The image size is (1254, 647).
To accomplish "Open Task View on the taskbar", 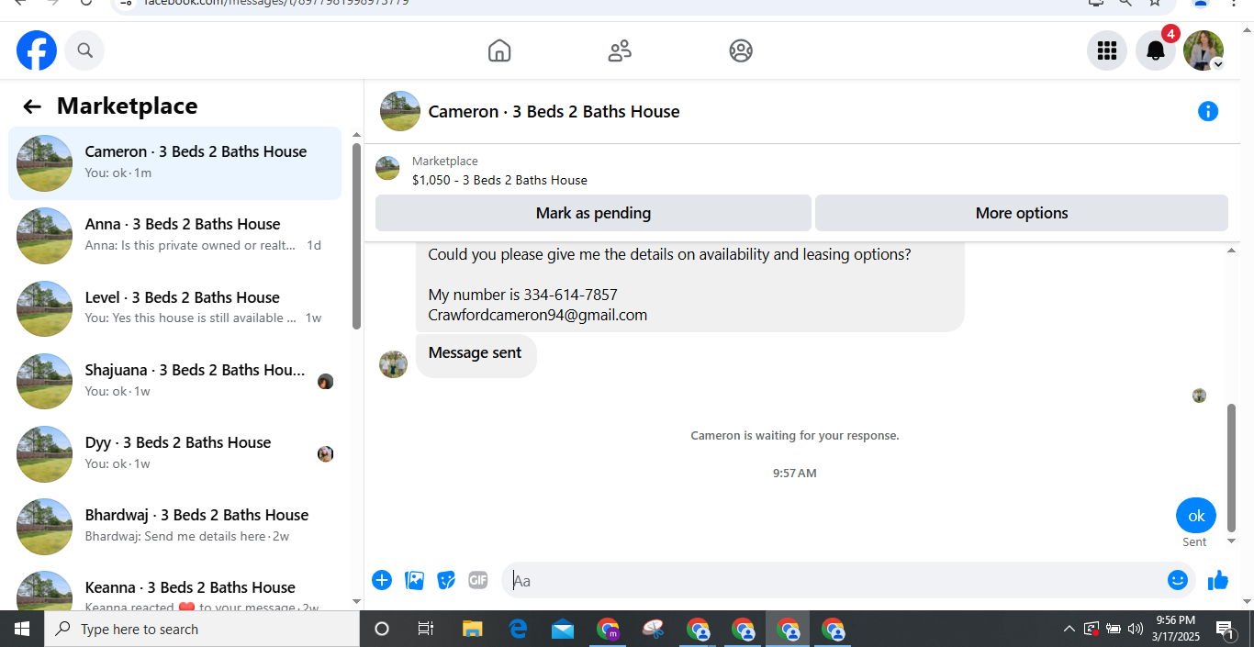I will click(x=426, y=629).
